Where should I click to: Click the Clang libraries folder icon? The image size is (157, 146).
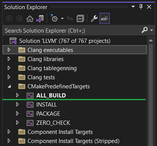[x=22, y=59]
